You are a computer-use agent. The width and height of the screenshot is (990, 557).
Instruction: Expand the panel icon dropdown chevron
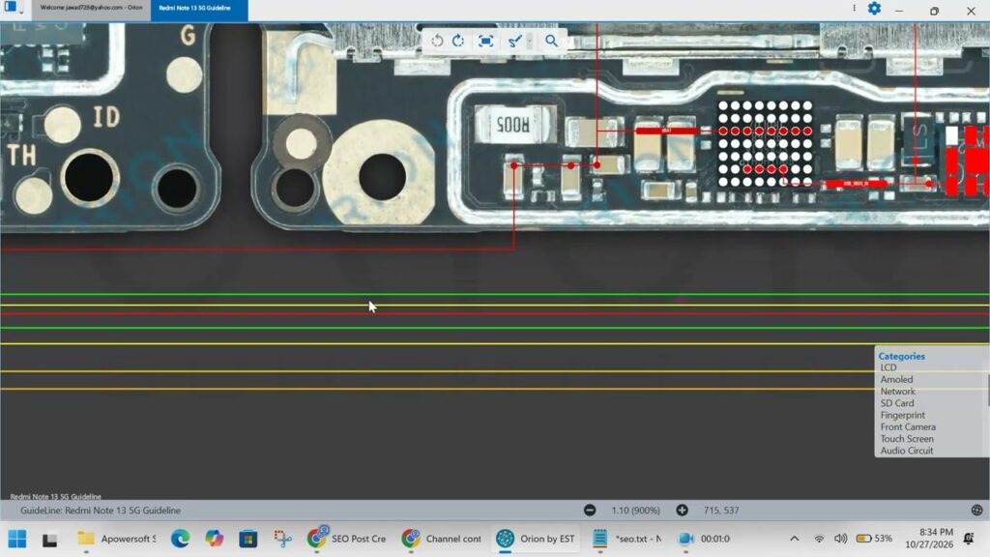pyautogui.click(x=21, y=12)
